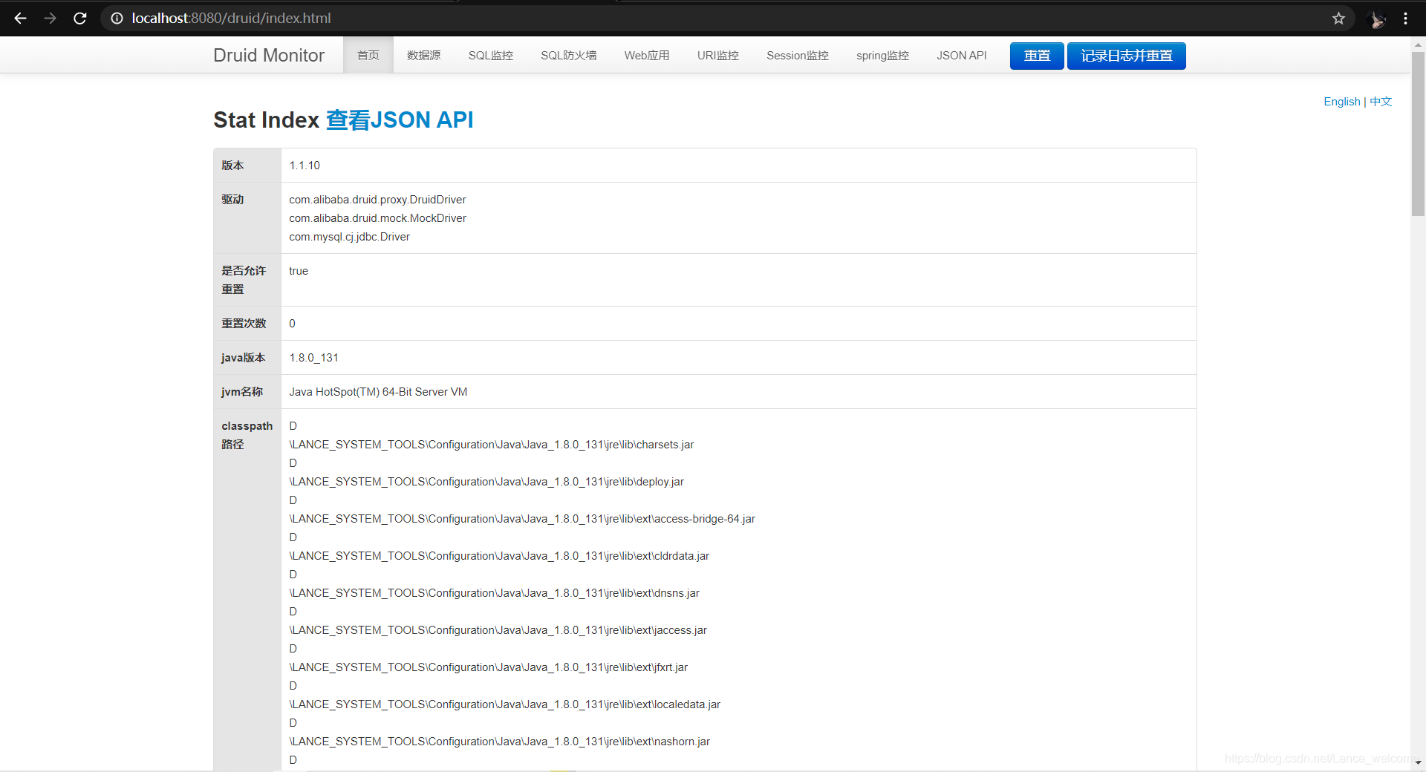Open URI监控 tab
Viewport: 1426px width, 772px height.
pyautogui.click(x=718, y=55)
